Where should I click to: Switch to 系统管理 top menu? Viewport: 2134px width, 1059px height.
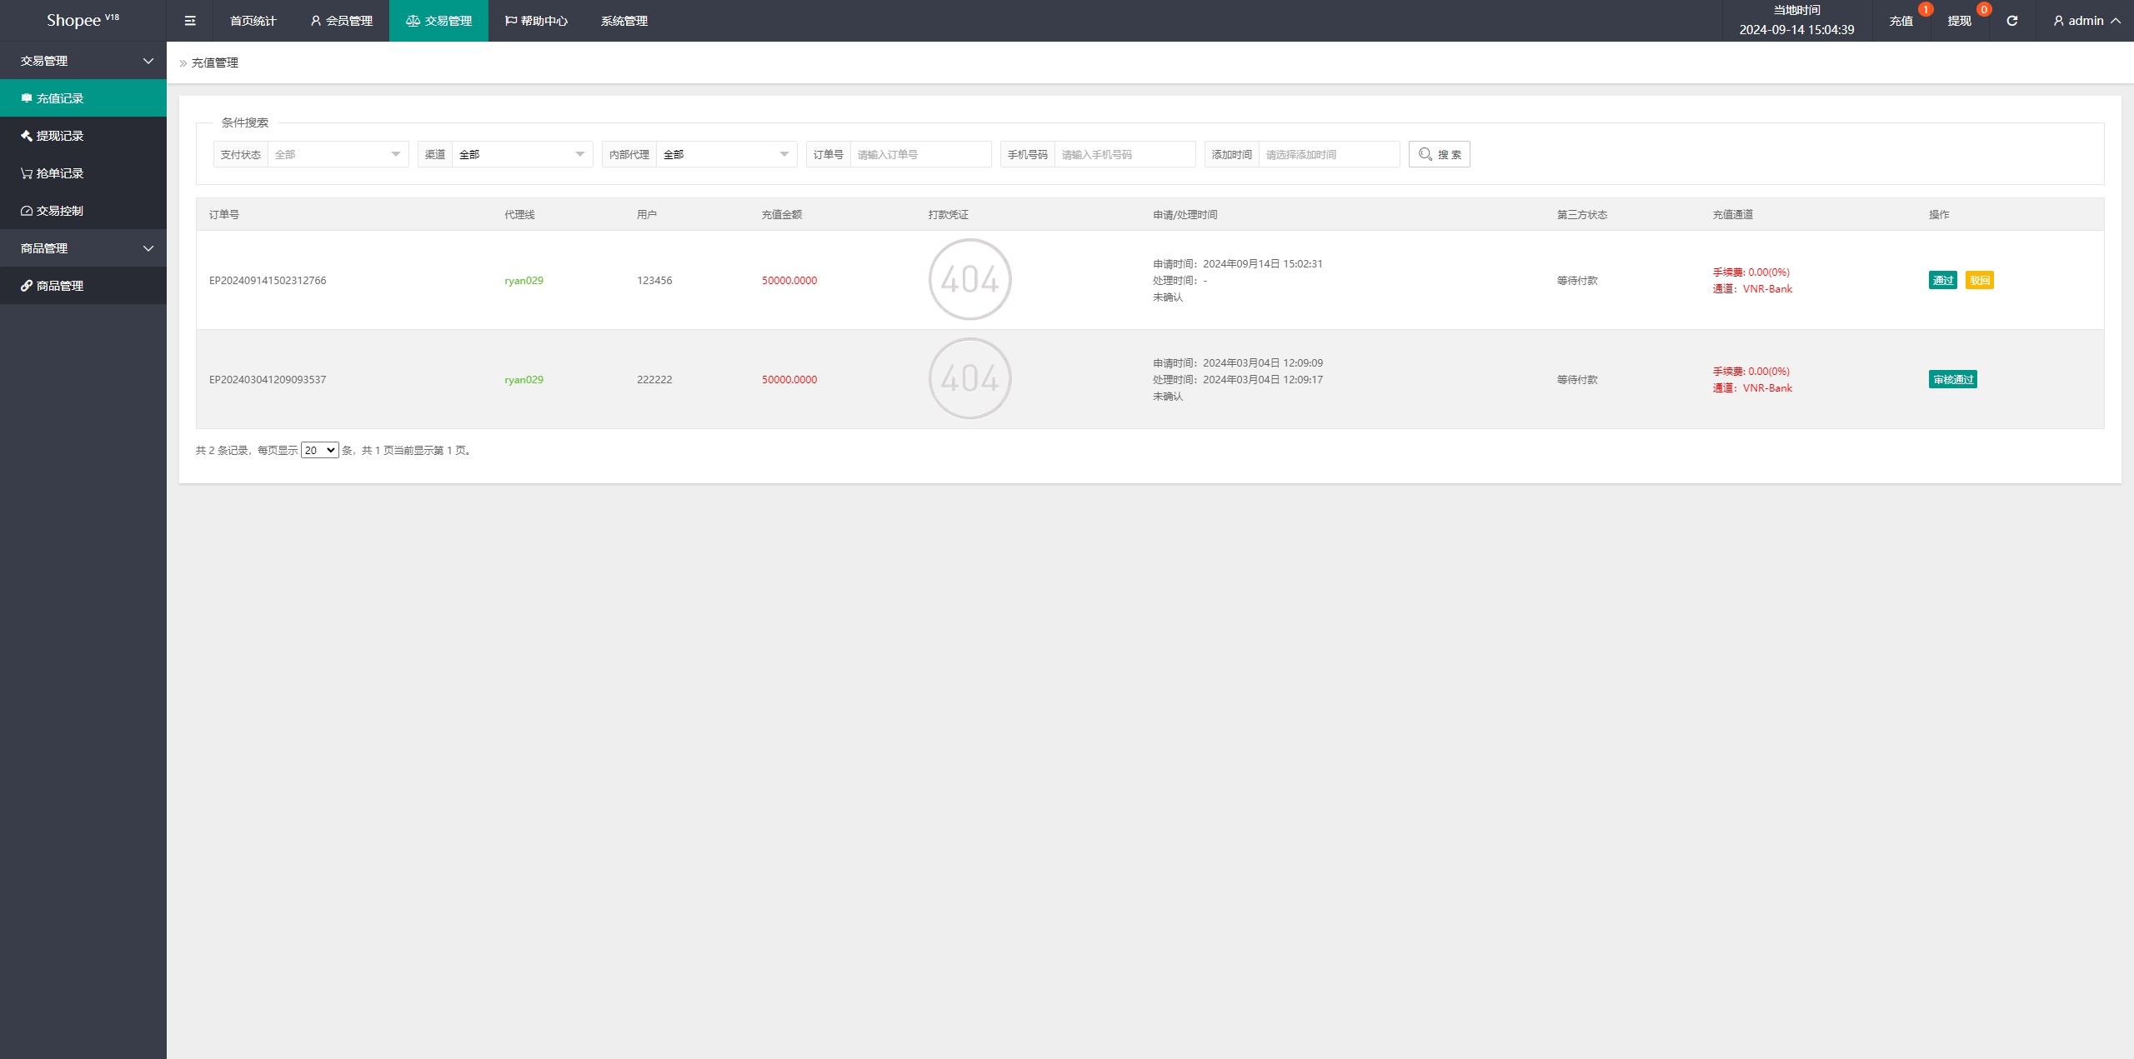[624, 21]
